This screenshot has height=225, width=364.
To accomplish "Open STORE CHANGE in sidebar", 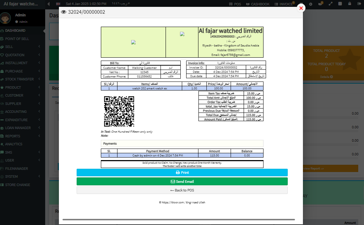I will coord(17,185).
